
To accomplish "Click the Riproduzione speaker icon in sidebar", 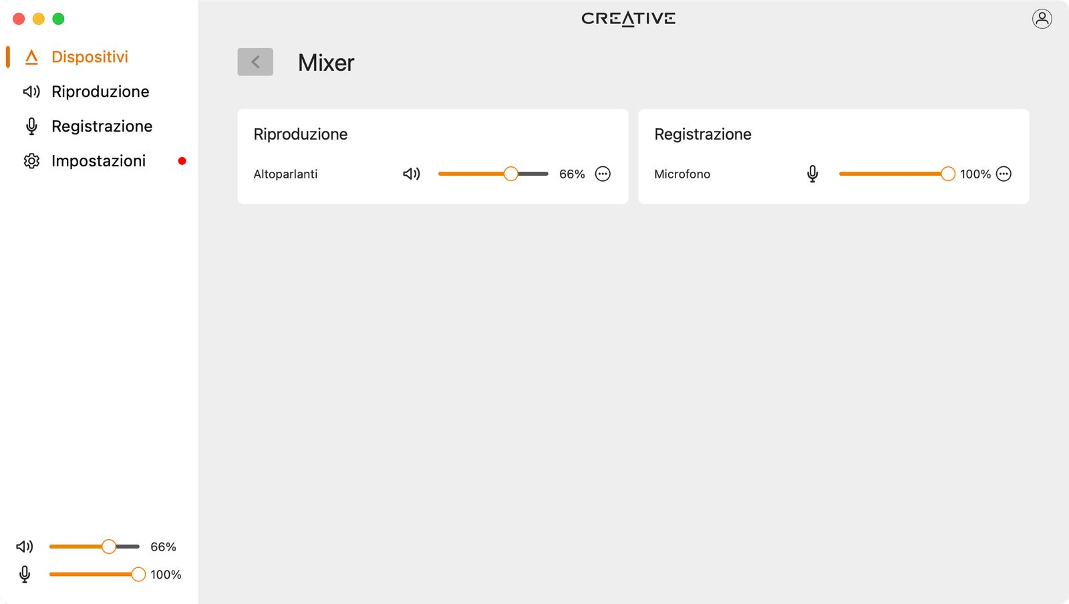I will coord(31,92).
